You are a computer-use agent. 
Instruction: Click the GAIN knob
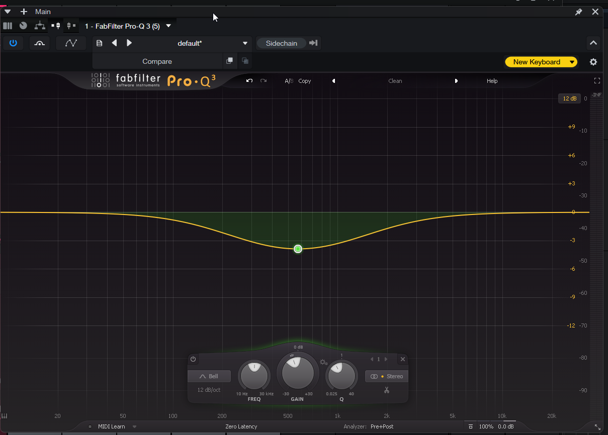click(x=298, y=373)
